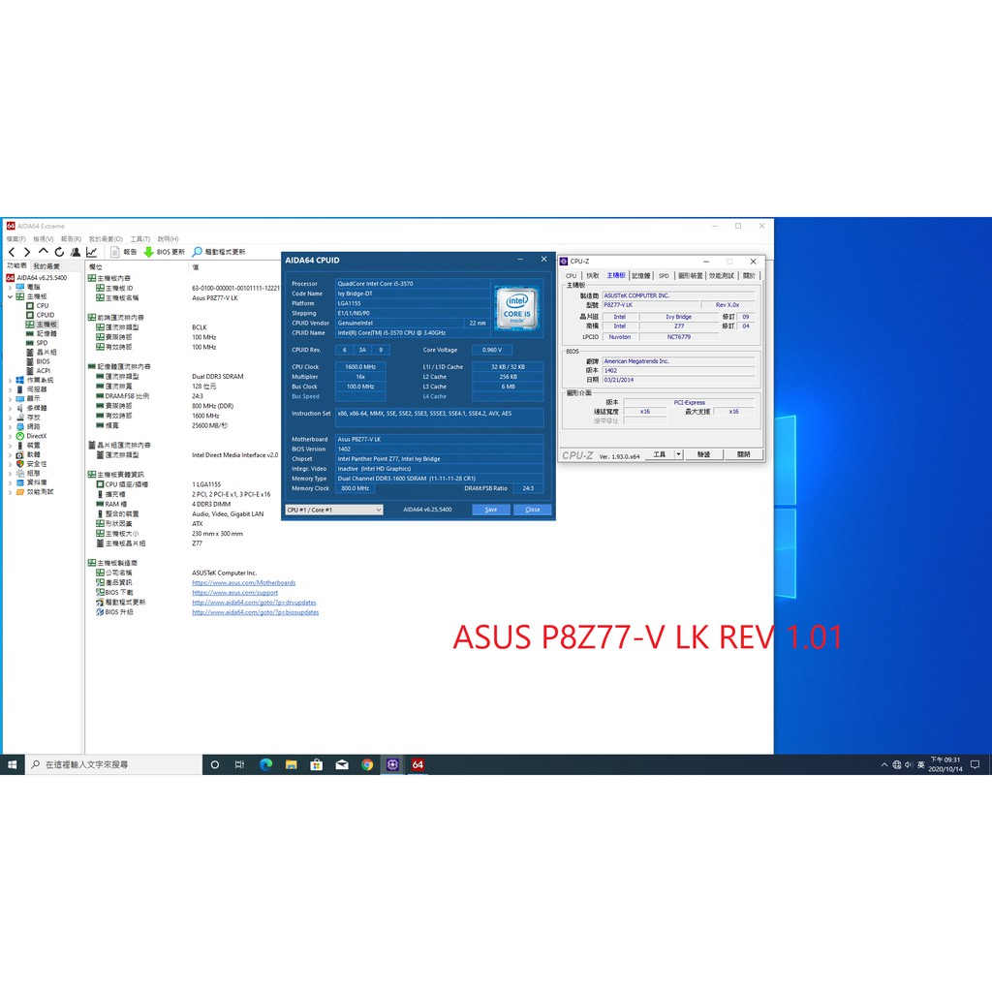Switch to 我的最愛 tab in sidebar
The height and width of the screenshot is (992, 992).
coord(46,265)
